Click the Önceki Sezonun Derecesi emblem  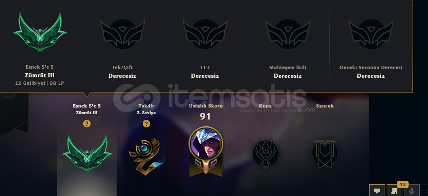point(371,34)
